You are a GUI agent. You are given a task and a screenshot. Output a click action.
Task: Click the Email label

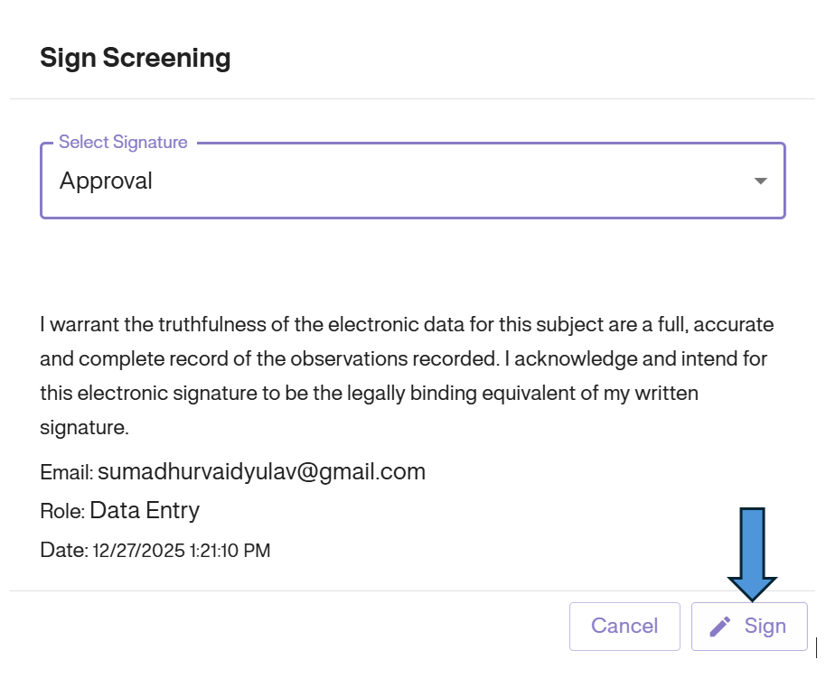click(66, 472)
